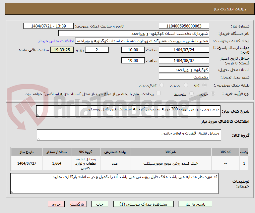This screenshot has width=255, height=213.
Task: Select the کالا radio button
Action: coord(205,85)
